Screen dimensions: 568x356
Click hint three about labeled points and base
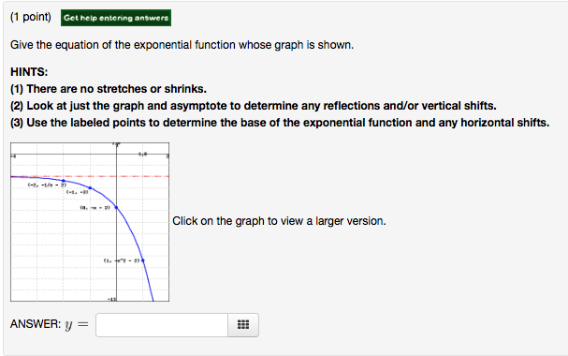tap(280, 123)
